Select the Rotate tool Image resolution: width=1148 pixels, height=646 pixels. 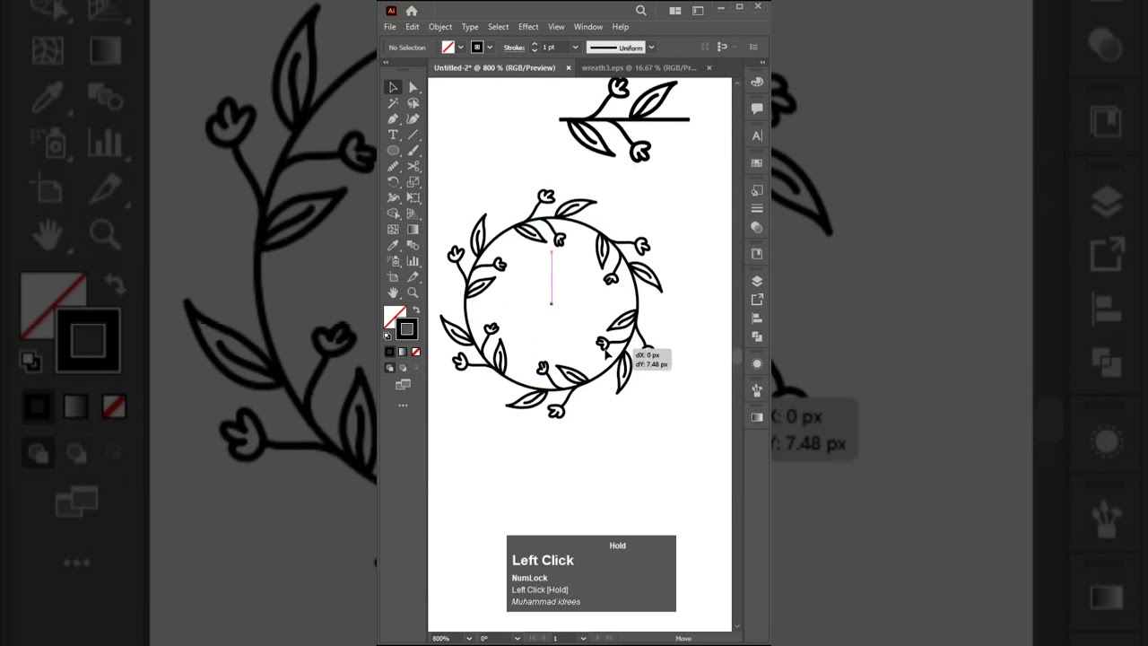click(x=393, y=182)
